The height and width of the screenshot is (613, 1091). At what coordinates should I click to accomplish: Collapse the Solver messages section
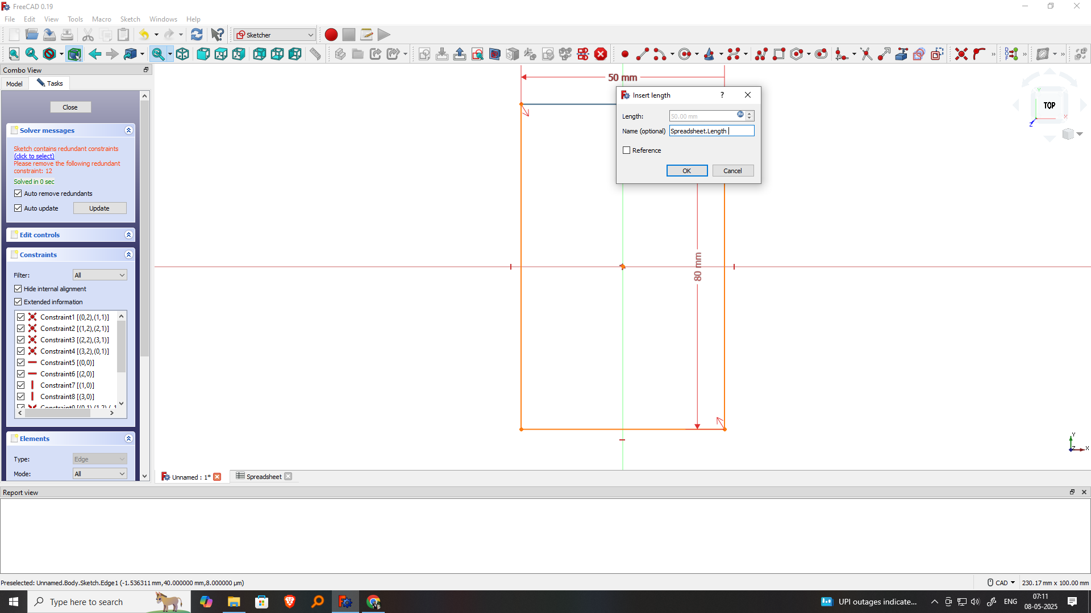pos(128,131)
